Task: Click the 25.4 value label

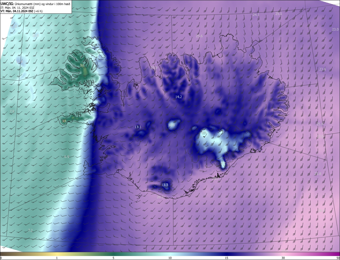Action: [320, 124]
